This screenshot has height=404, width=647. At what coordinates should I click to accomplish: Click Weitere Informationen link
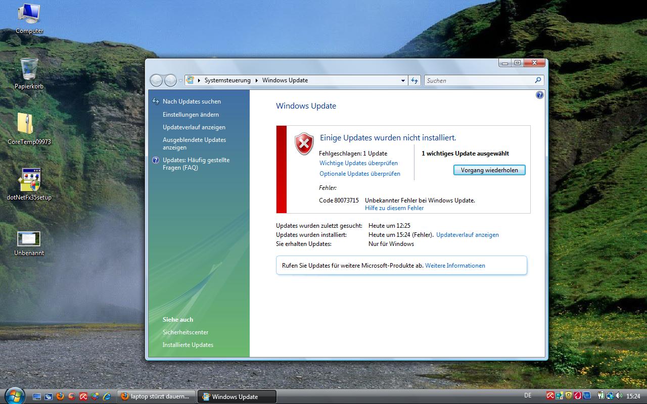click(455, 266)
